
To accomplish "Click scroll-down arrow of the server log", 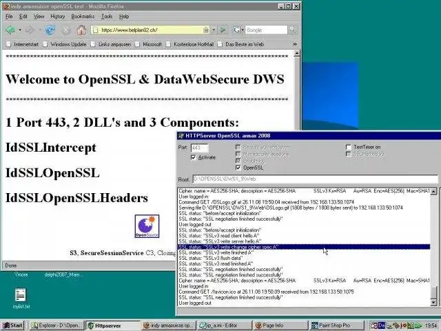I will tap(433, 303).
